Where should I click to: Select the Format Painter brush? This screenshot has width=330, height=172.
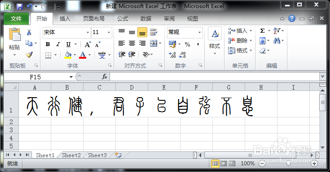click(29, 54)
